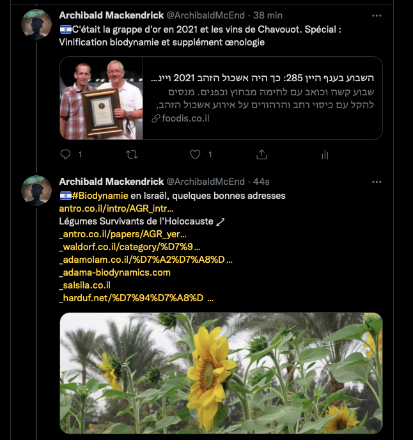
Task: Open the _adamolam.co.il link
Action: point(145,260)
